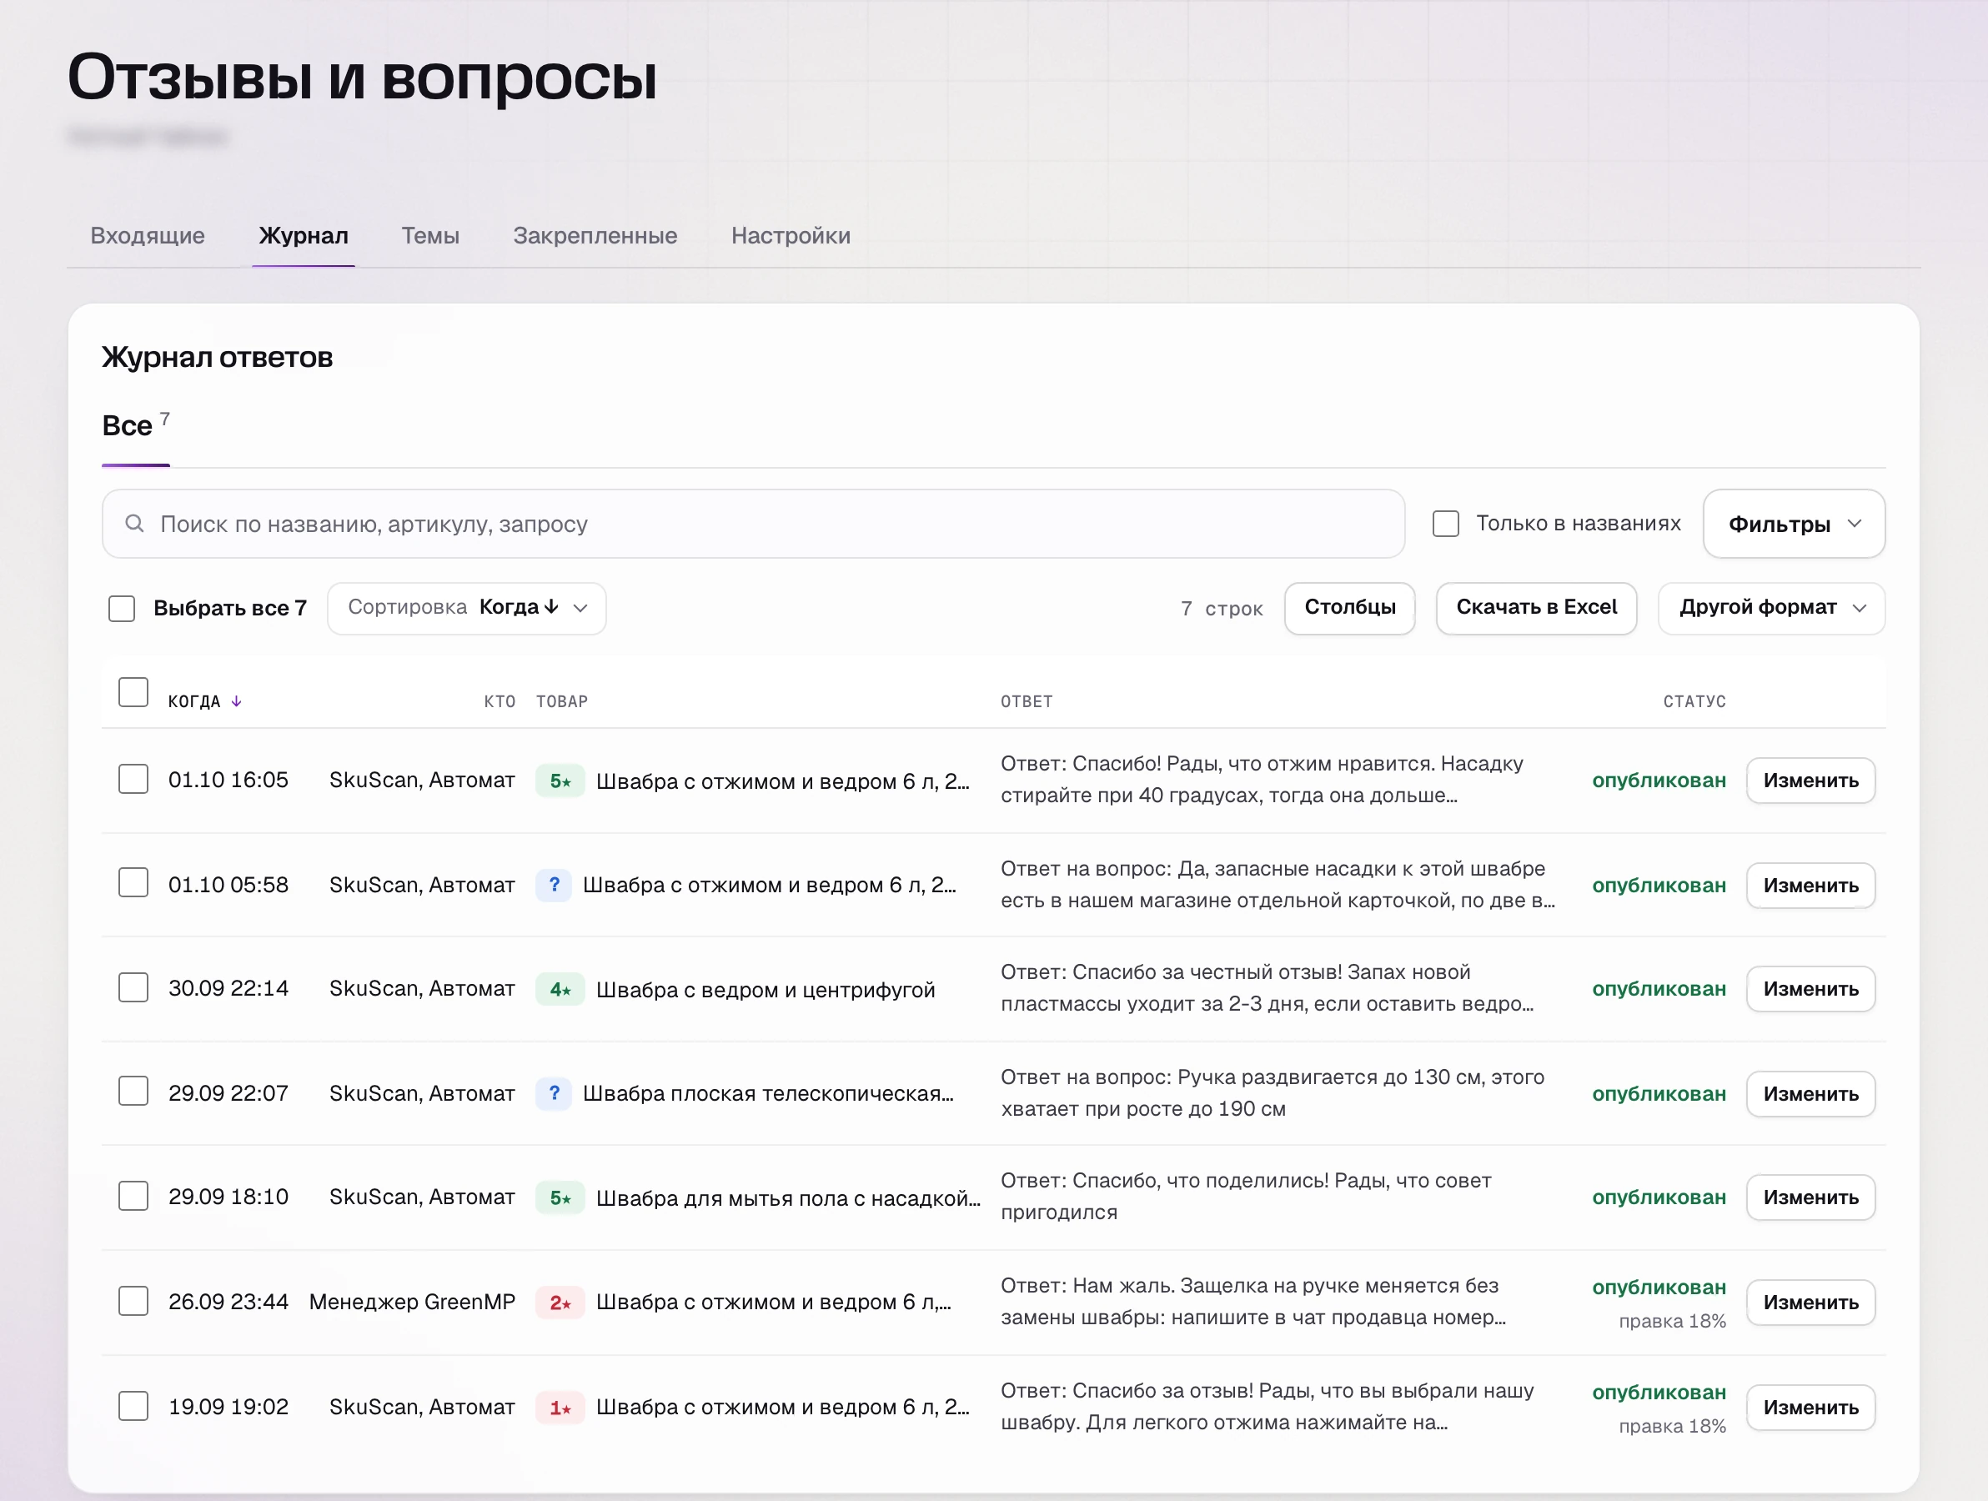Select the row dated 19.09 19:02
Viewport: 1988px width, 1501px height.
pos(133,1406)
